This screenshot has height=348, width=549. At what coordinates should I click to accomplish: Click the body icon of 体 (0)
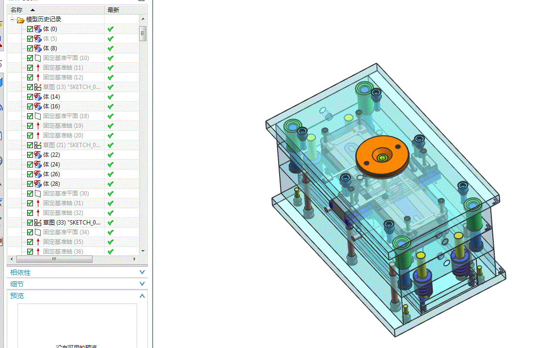coord(38,29)
